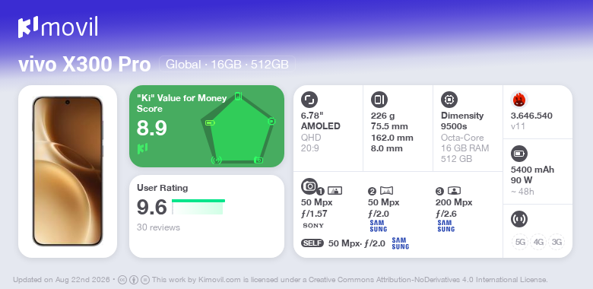Click the battery icon above 5400 mAh
Screen dimensions: 593x289
coord(519,154)
